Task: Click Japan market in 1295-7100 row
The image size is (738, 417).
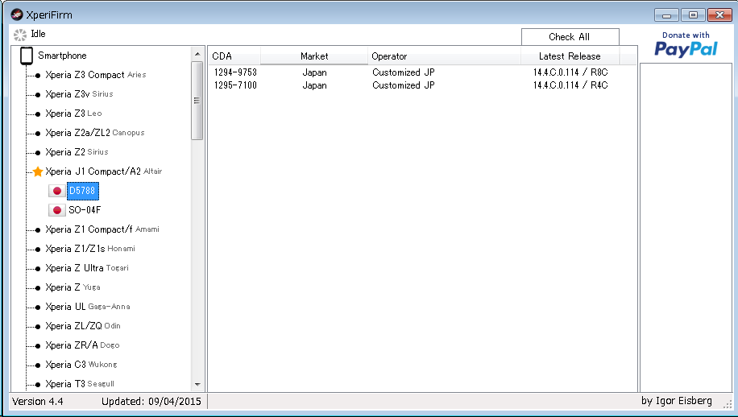Action: (314, 85)
